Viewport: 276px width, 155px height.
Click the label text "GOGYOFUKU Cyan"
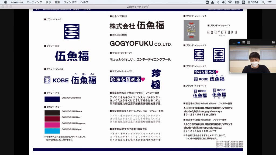71,129
